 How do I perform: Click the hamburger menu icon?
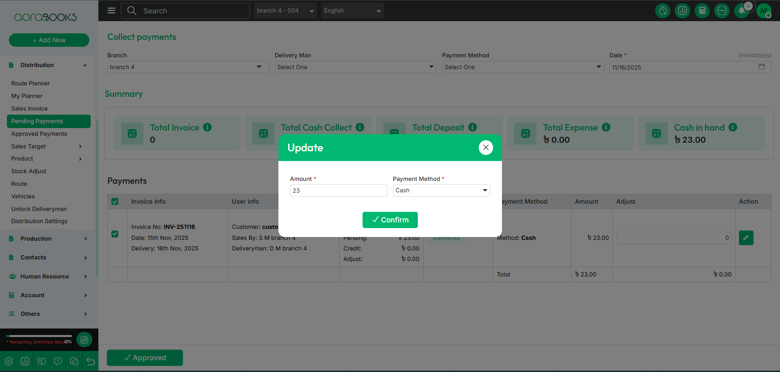point(111,11)
